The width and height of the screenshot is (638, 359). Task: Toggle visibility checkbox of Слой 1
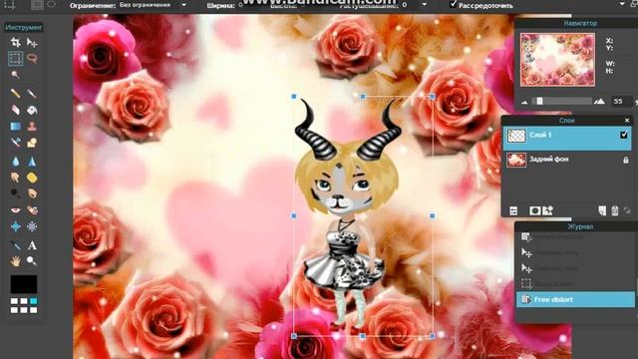coord(624,135)
